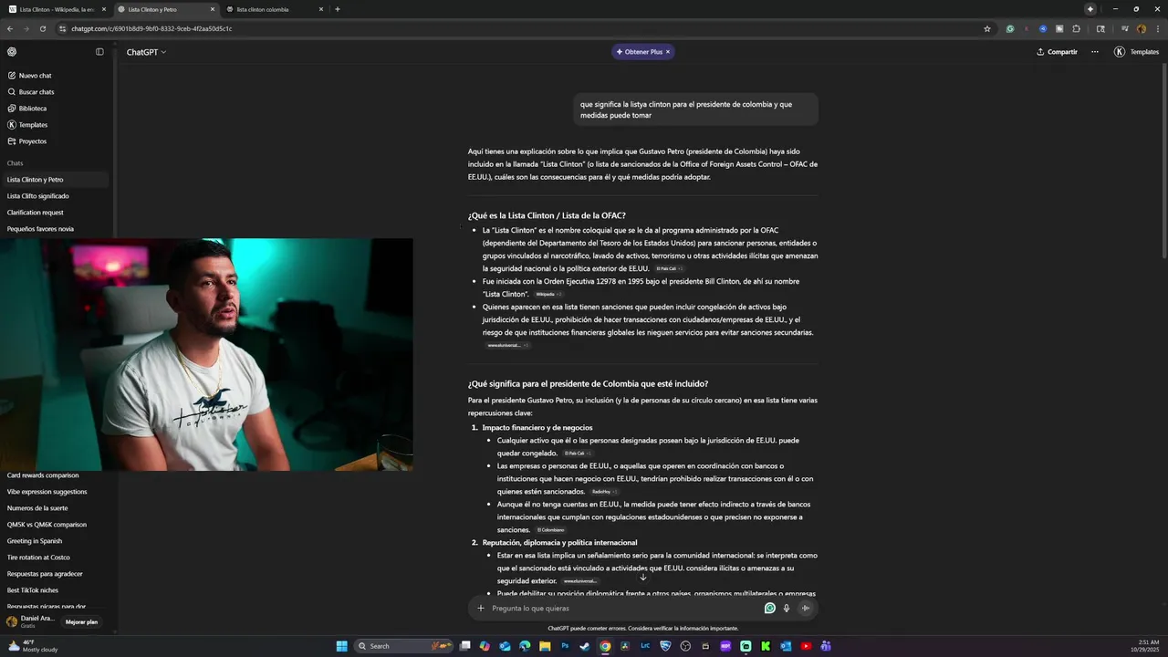Screen dimensions: 1168x657
Task: Click the Compartir button
Action: click(x=1058, y=52)
